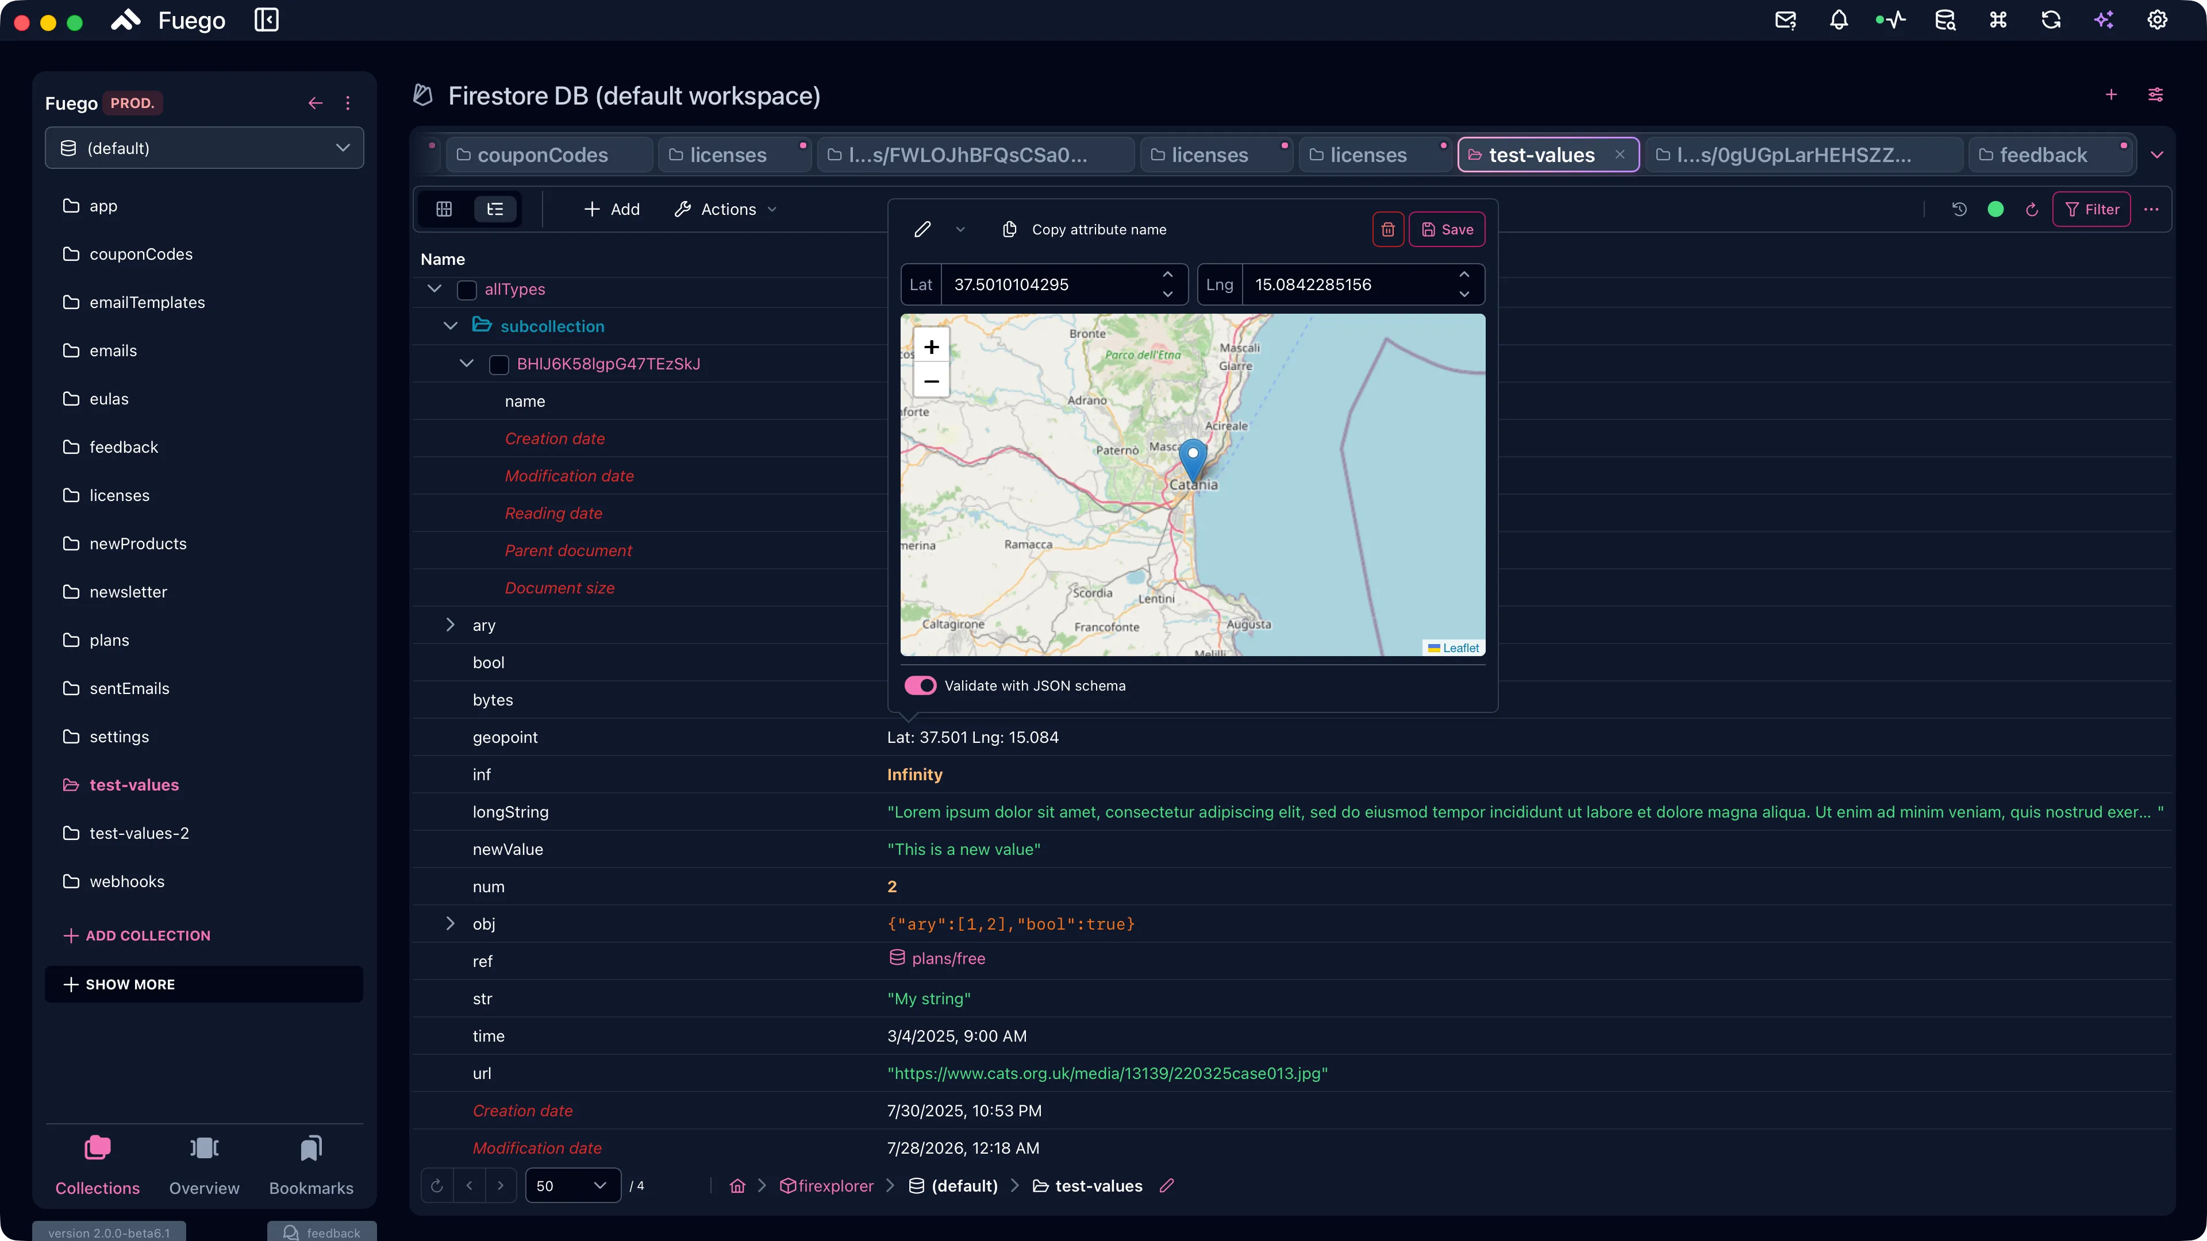
Task: Click ADD COLLECTION in sidebar
Action: pyautogui.click(x=137, y=936)
